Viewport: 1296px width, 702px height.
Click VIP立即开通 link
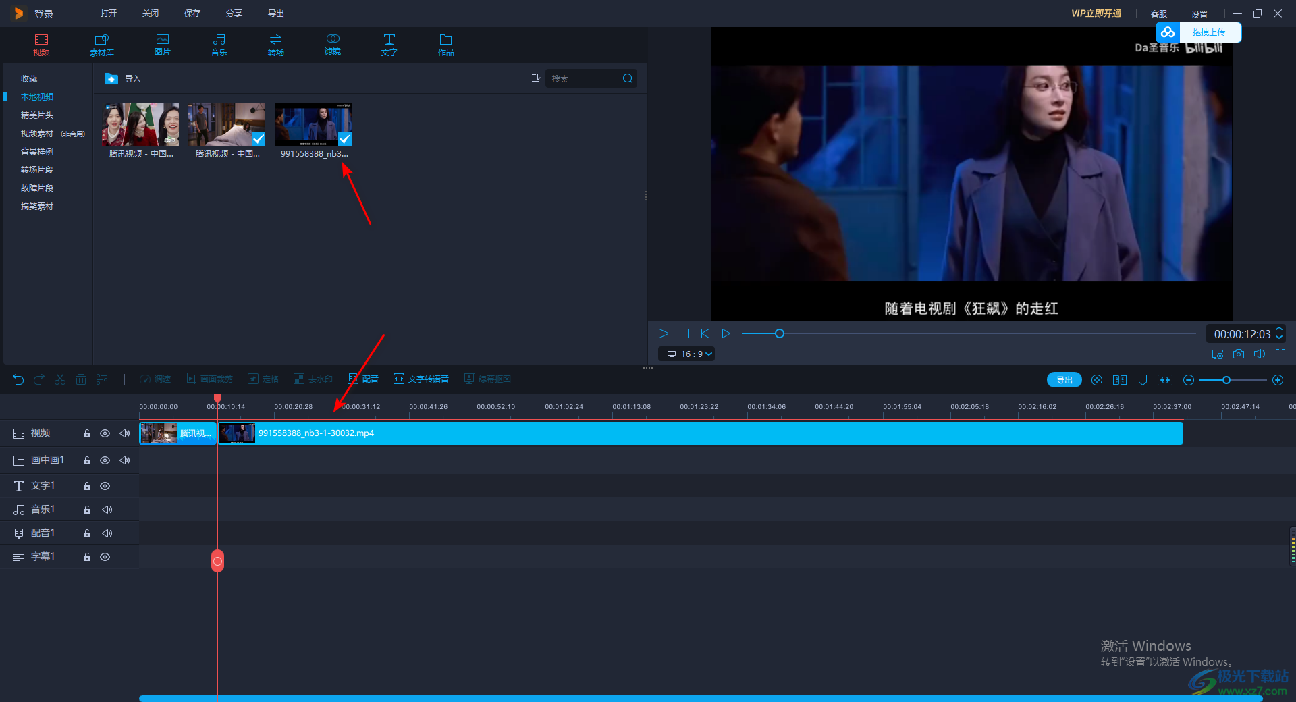[1096, 13]
